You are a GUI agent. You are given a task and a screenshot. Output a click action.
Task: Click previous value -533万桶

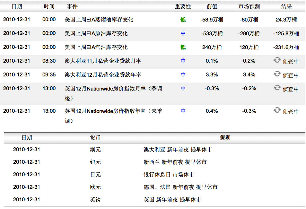click(212, 33)
